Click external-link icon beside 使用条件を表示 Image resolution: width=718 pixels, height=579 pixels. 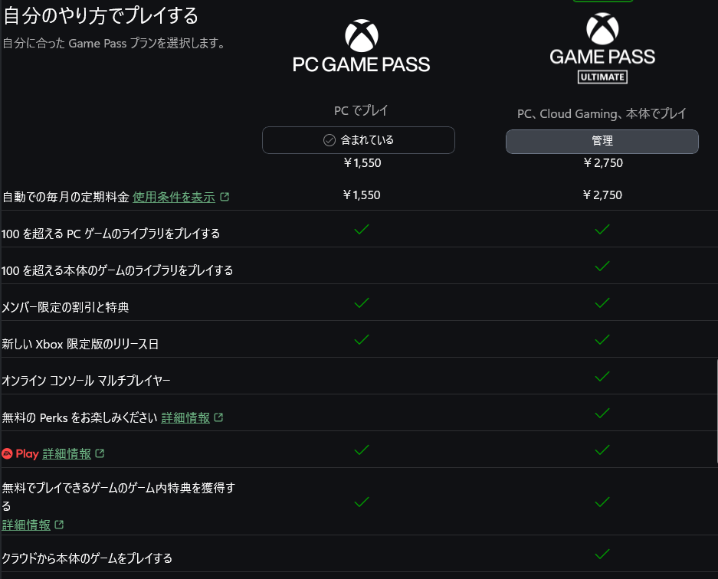[225, 197]
